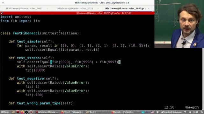This screenshot has width=204, height=114.
Task: Open the [ФИАН] folder window in taskbar
Action: click(x=91, y=112)
